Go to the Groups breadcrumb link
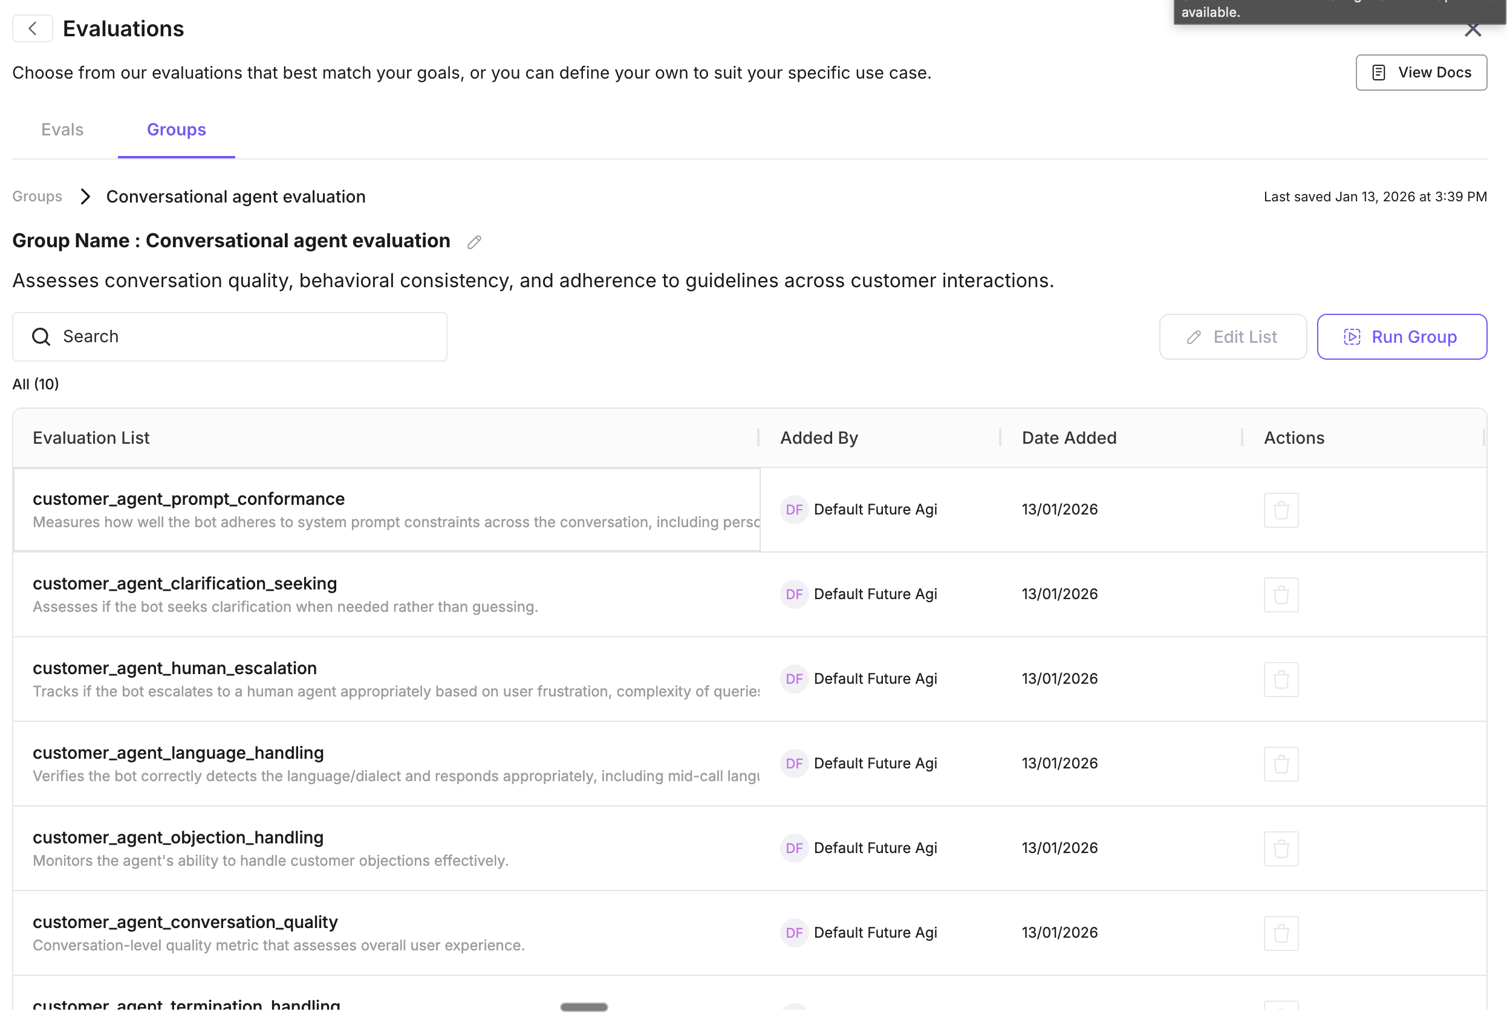This screenshot has width=1507, height=1029. pos(37,196)
